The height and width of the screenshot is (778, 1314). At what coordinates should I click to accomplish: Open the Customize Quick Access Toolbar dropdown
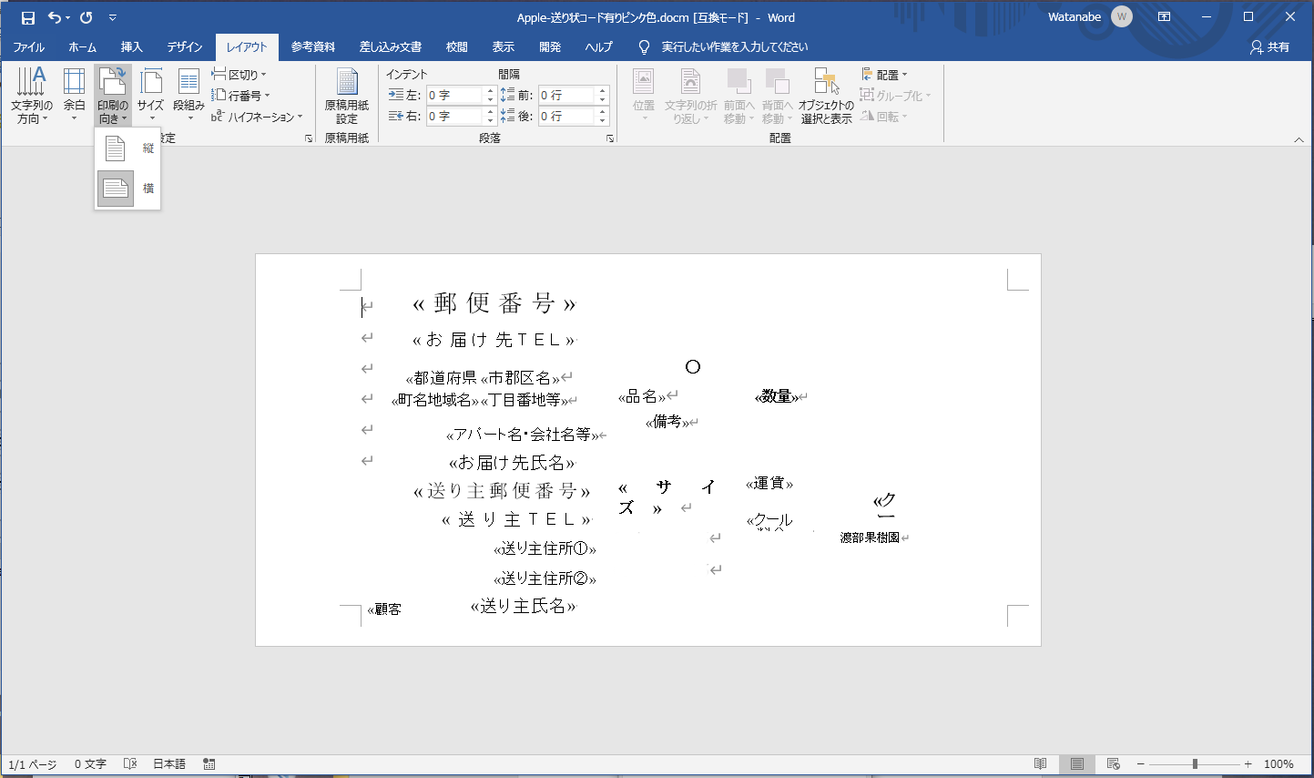point(113,17)
